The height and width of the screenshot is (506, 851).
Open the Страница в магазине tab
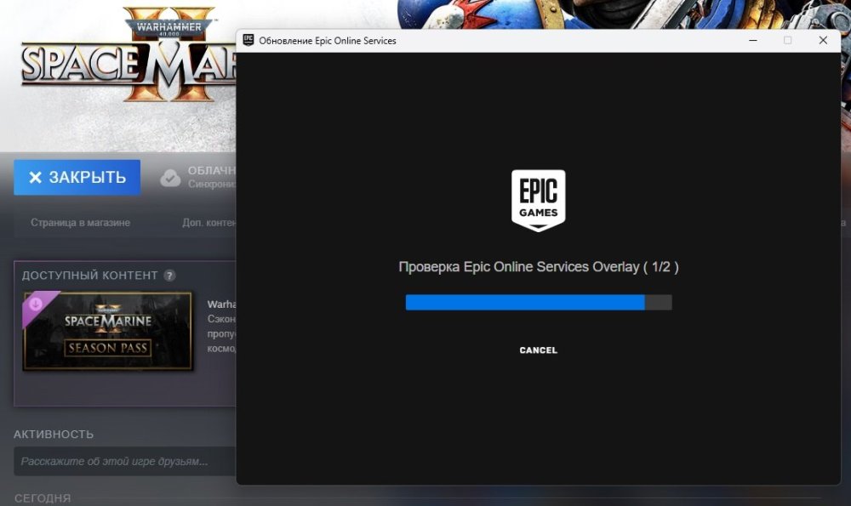[80, 223]
